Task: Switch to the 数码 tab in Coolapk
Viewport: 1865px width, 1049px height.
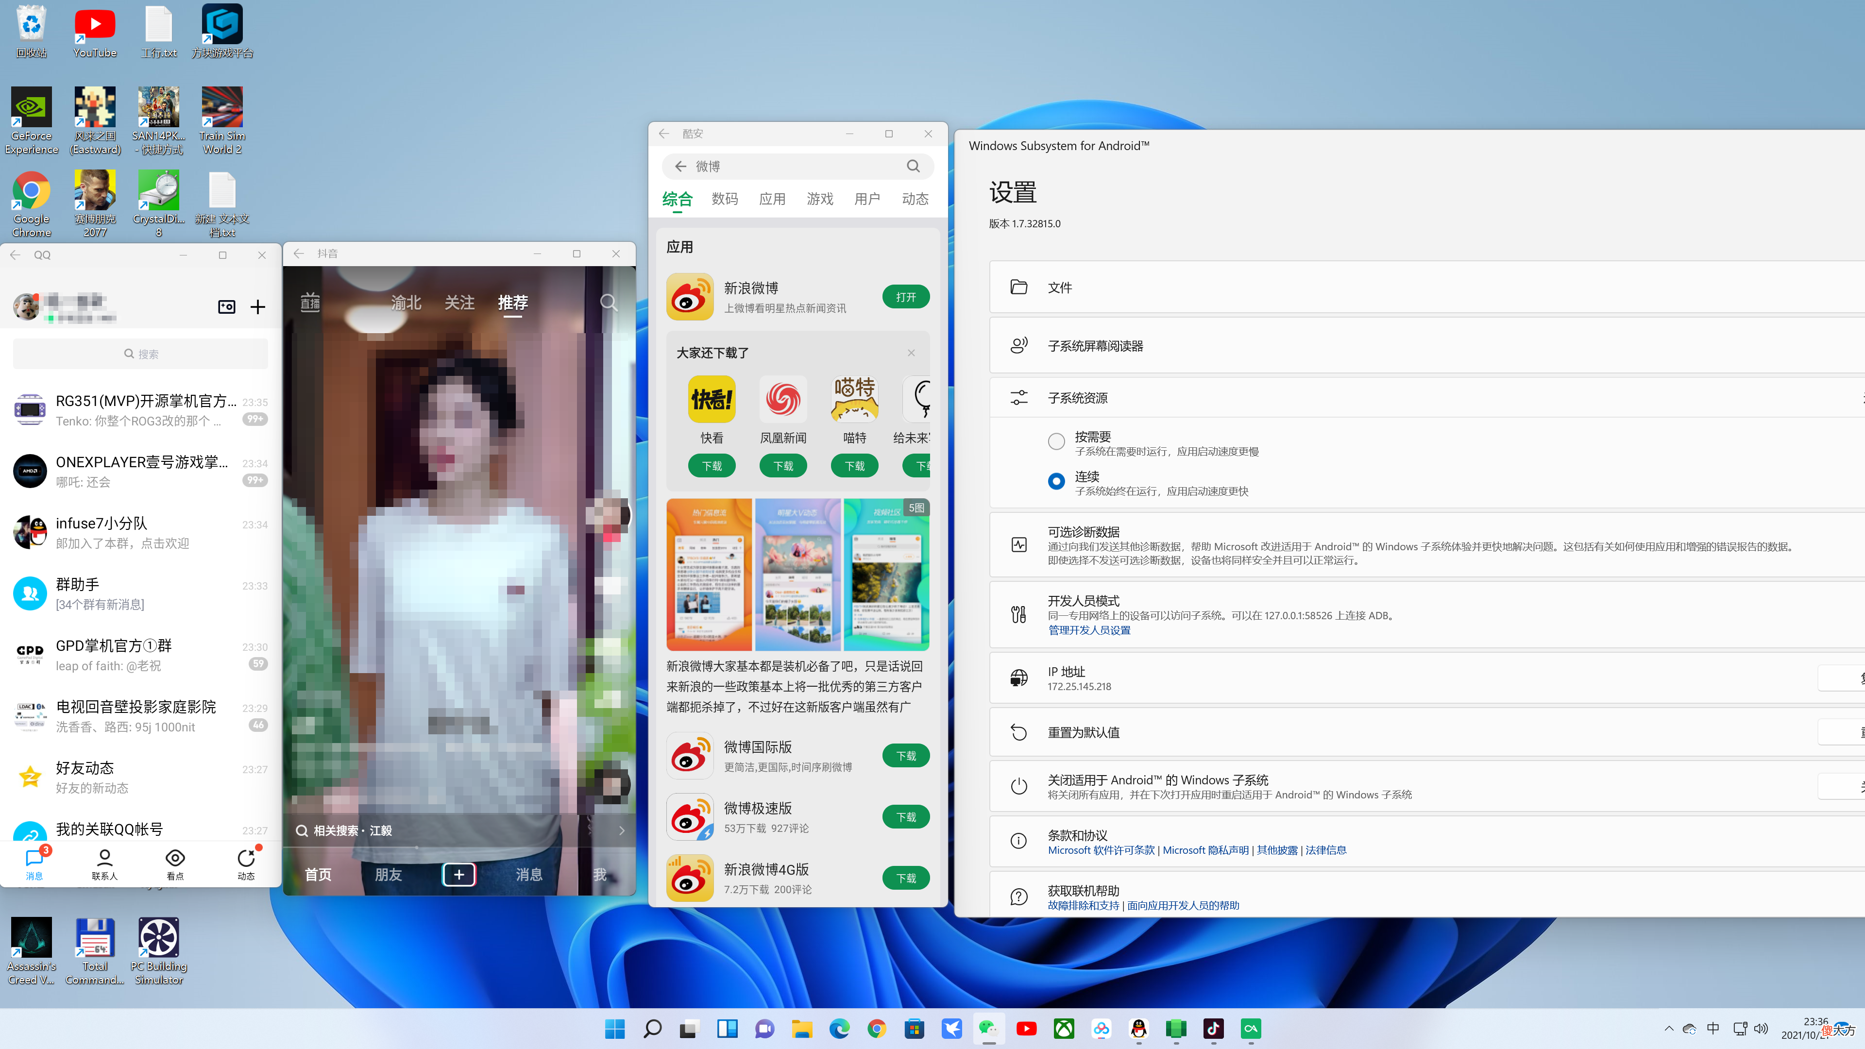Action: [x=725, y=199]
